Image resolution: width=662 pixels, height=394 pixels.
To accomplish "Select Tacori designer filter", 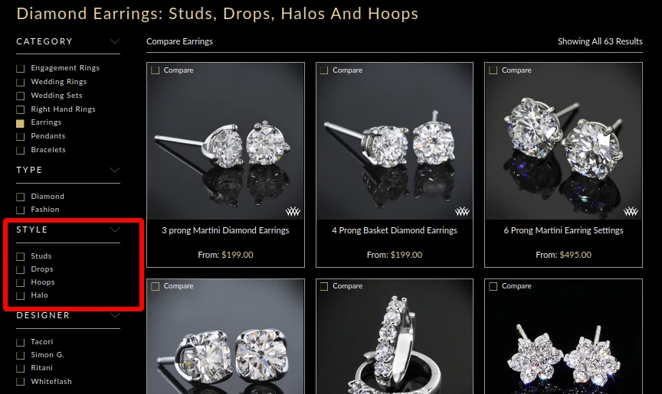I will 20,342.
